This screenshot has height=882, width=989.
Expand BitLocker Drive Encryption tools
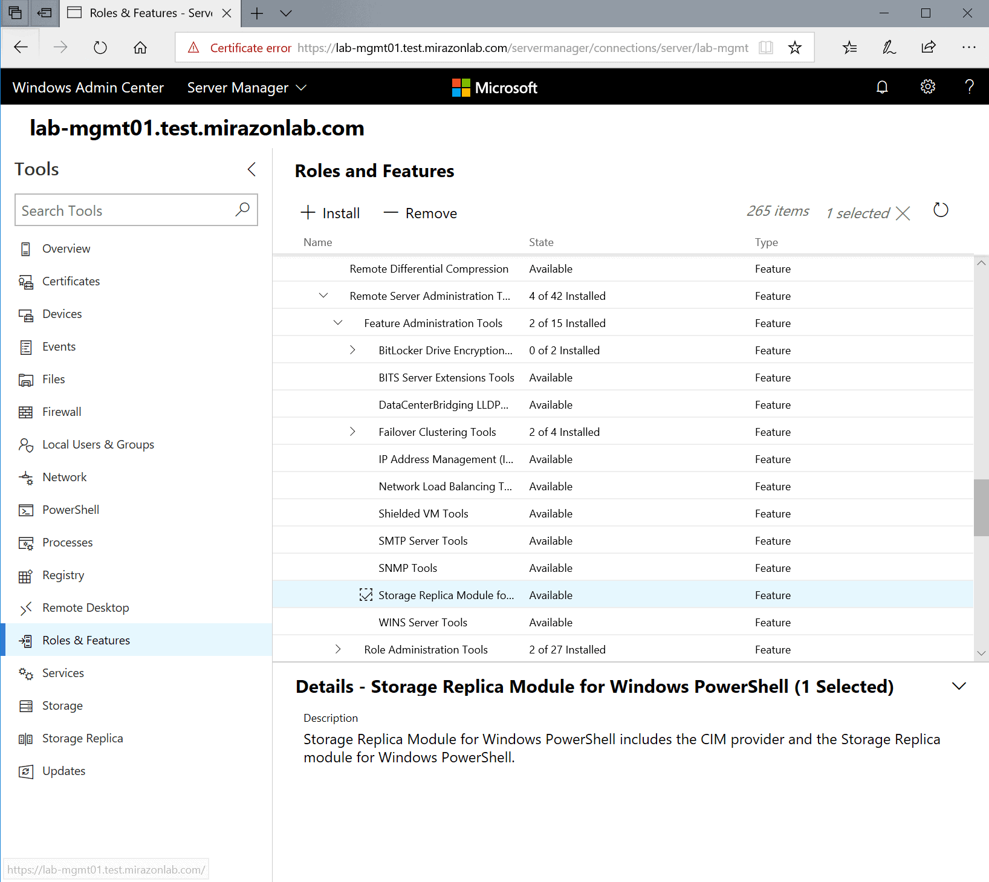click(x=352, y=350)
